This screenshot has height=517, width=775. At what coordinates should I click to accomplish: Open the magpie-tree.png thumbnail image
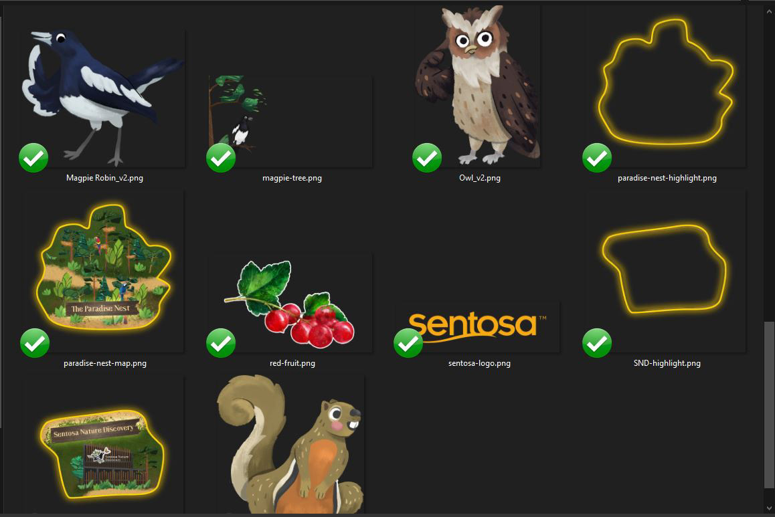click(x=290, y=121)
